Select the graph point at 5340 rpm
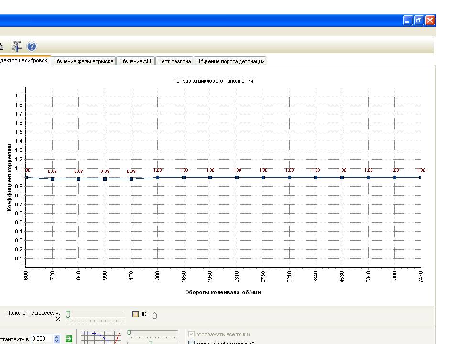Viewport: 459px width, 344px height. [x=369, y=178]
